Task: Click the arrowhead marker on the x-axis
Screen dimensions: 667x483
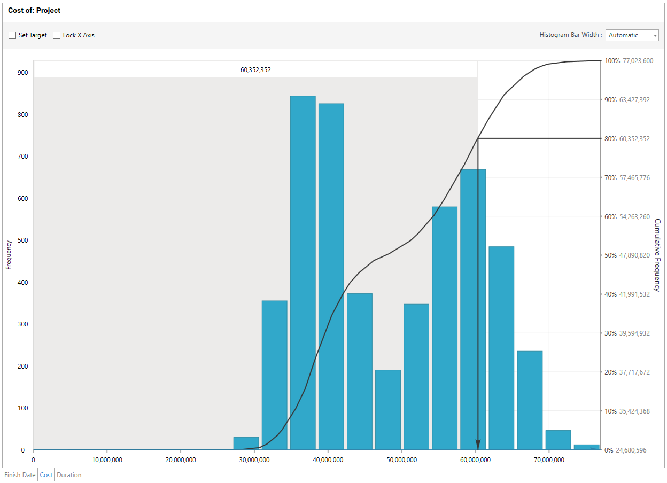Action: tap(478, 445)
